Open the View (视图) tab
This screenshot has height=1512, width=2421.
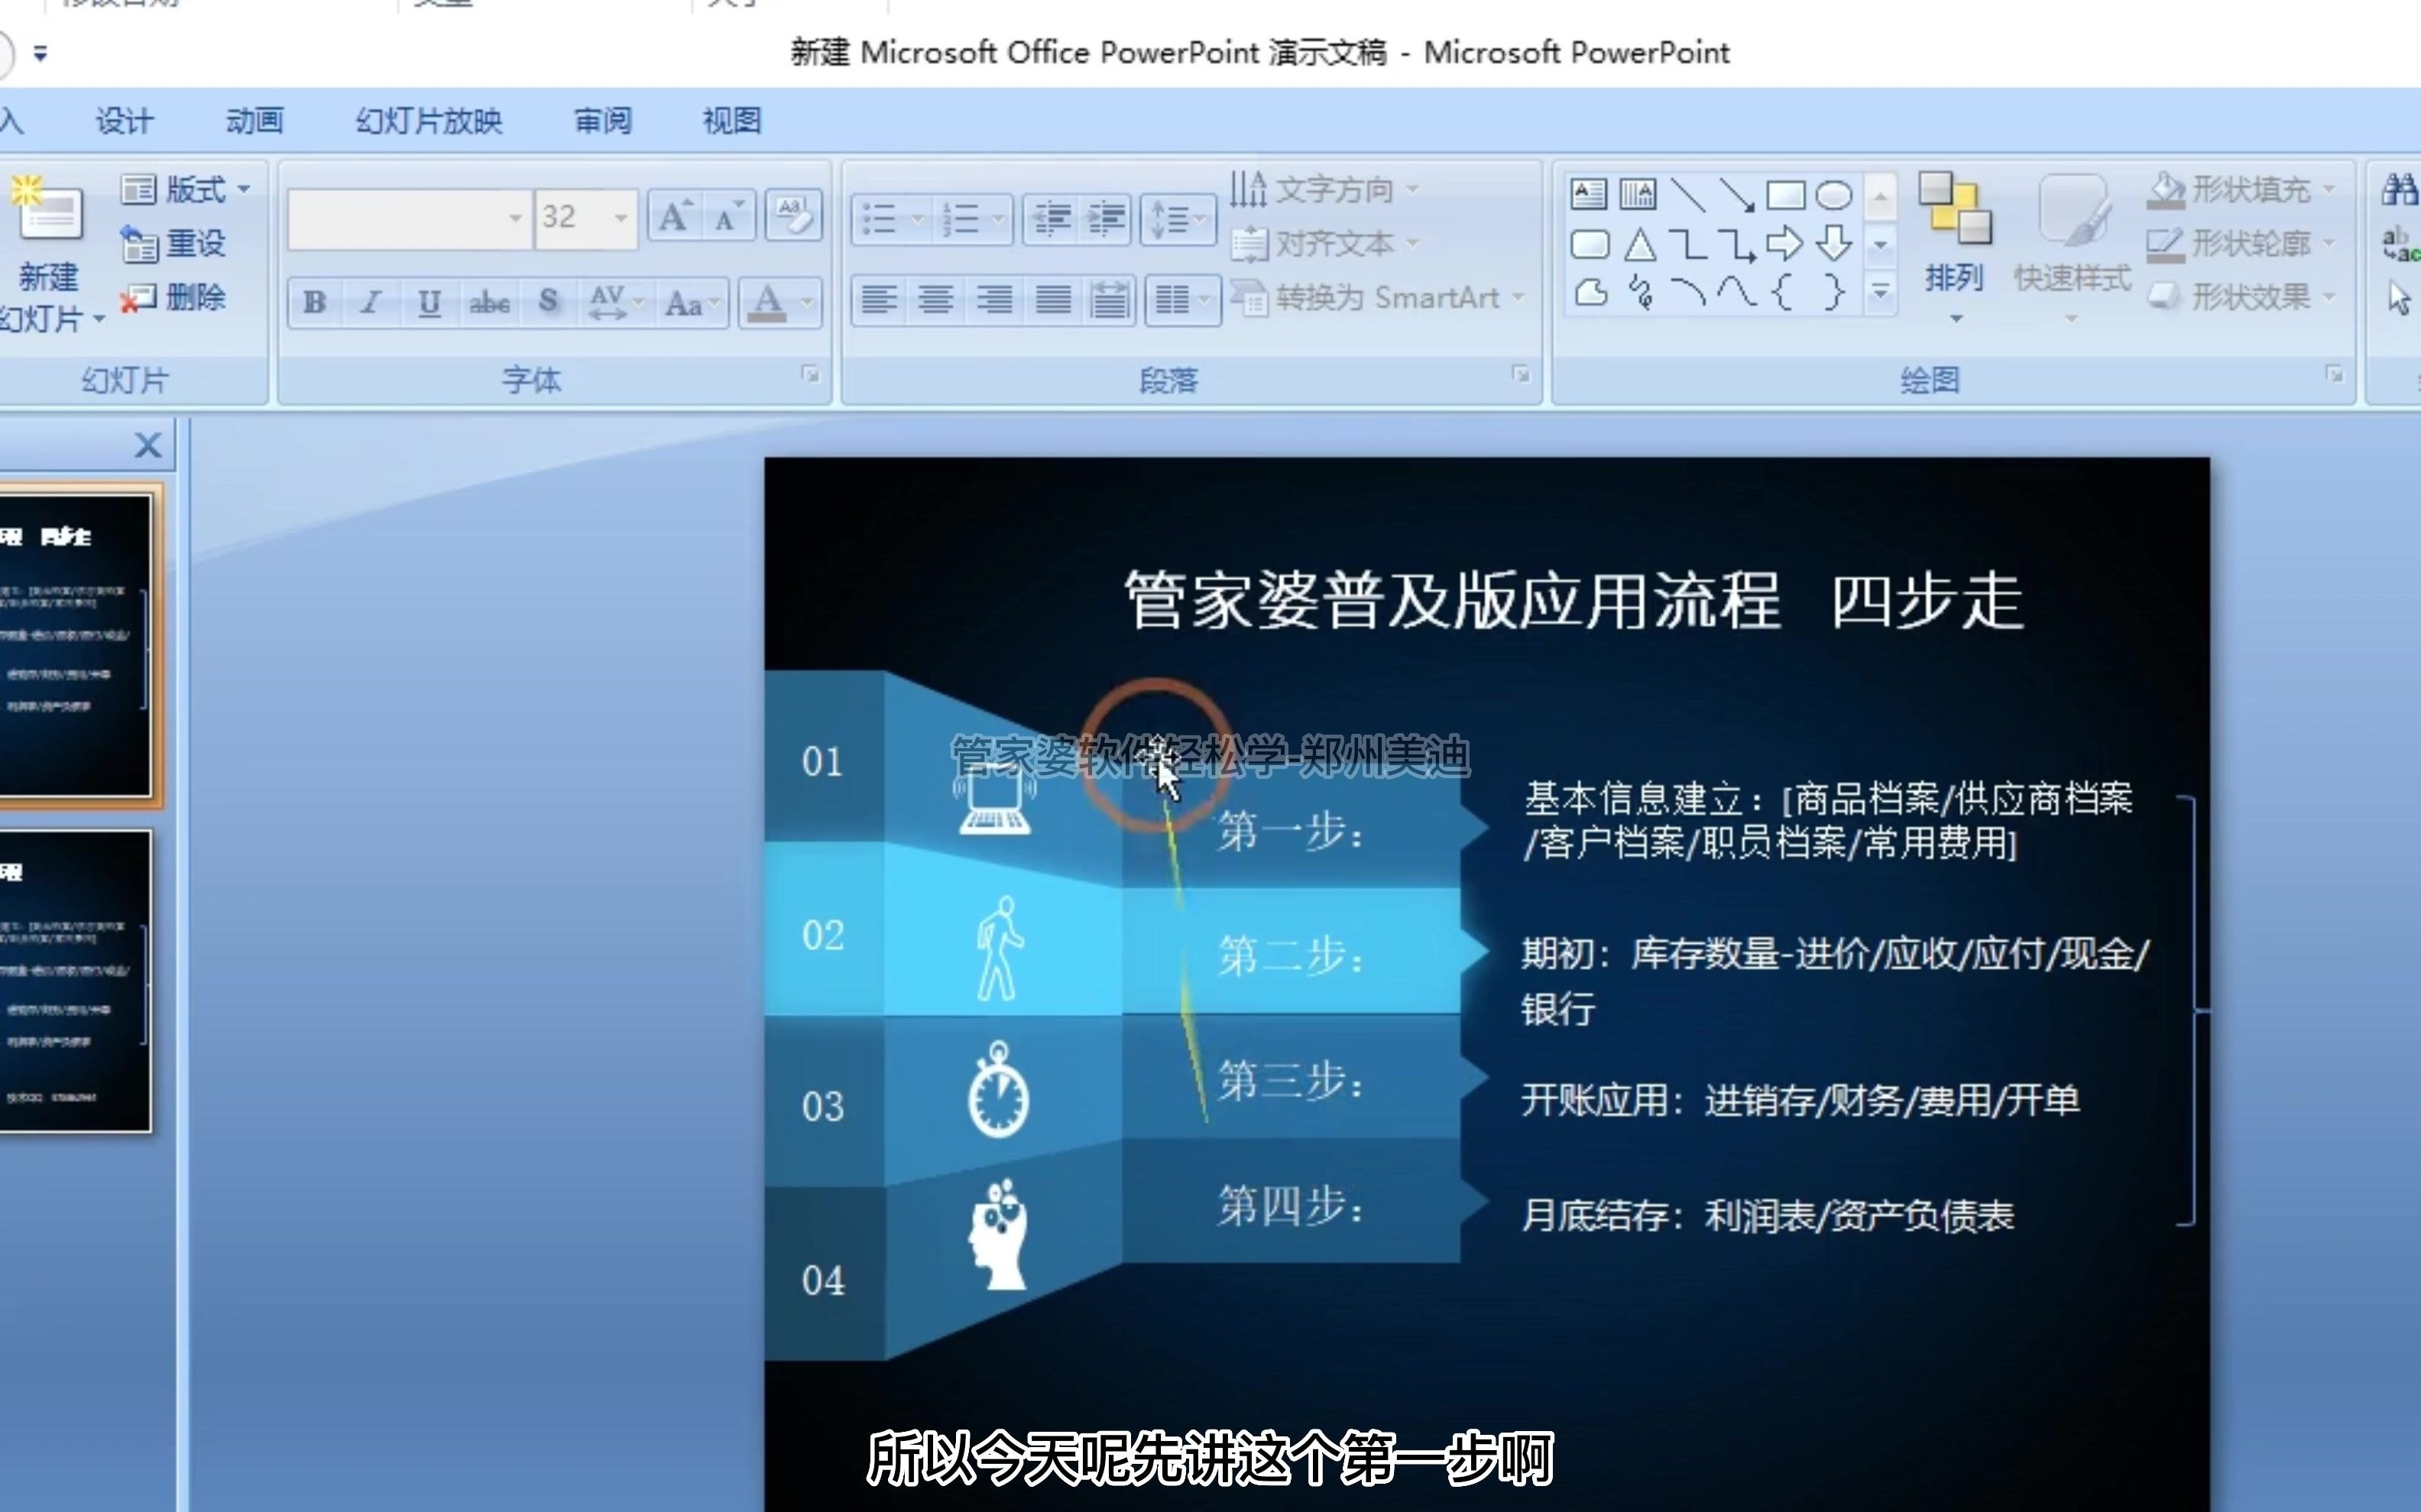point(732,121)
